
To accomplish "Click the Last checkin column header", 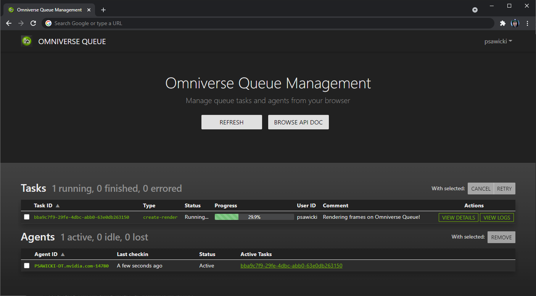I will [132, 254].
